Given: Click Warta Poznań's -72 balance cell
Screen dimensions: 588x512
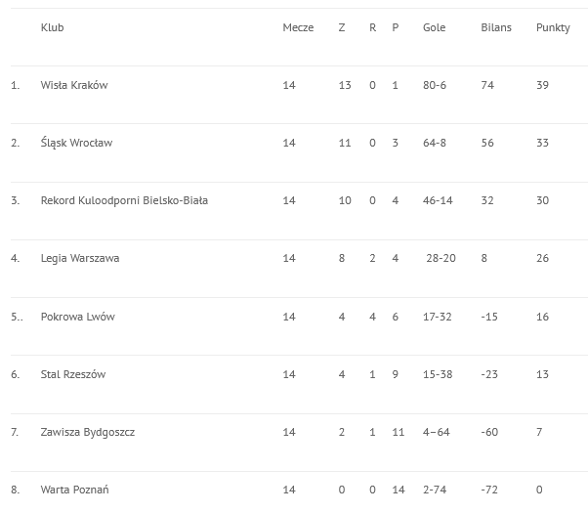Looking at the screenshot, I should coord(489,490).
